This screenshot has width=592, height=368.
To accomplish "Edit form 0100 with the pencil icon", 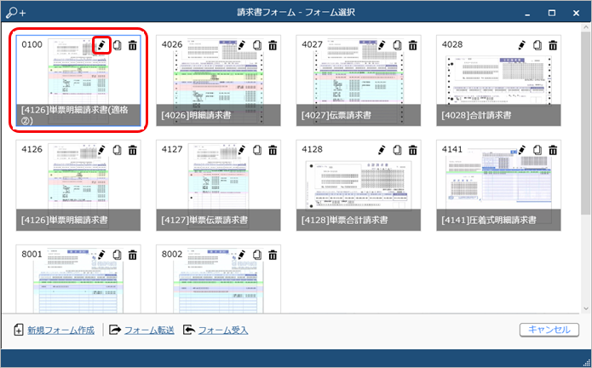I will (x=101, y=45).
